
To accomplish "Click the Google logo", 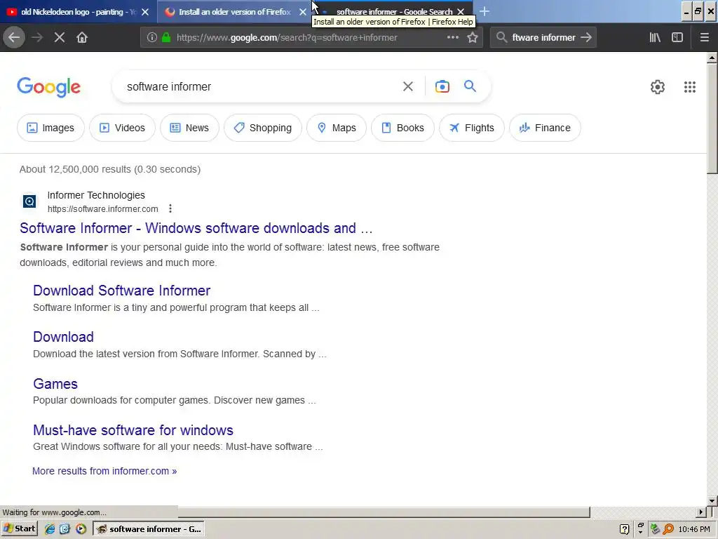I will [49, 87].
